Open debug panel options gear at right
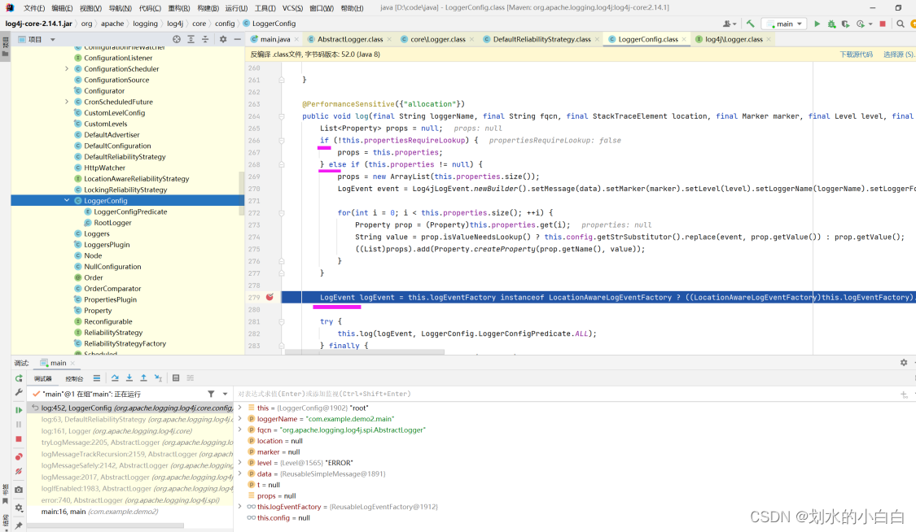Viewport: 916px width, 532px height. pos(904,362)
